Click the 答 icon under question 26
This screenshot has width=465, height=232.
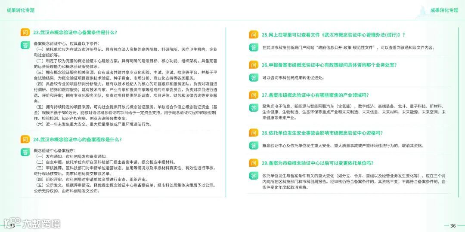[254, 77]
